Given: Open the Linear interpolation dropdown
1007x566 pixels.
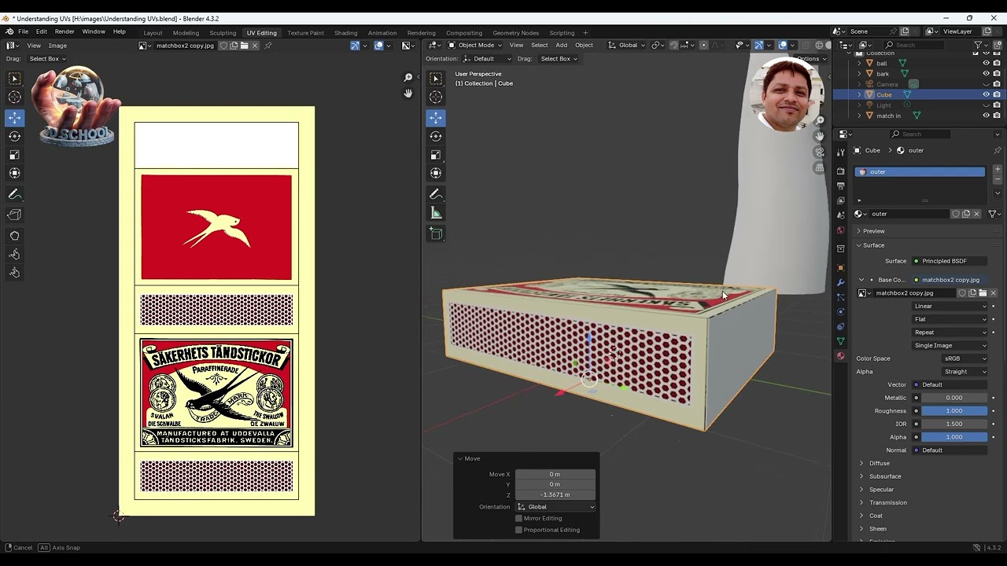Looking at the screenshot, I should [950, 306].
